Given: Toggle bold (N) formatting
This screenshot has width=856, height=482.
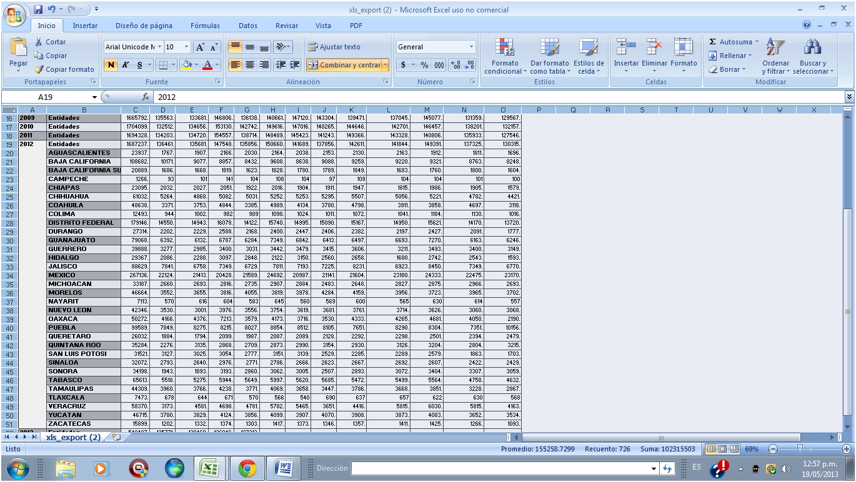Looking at the screenshot, I should tap(111, 65).
